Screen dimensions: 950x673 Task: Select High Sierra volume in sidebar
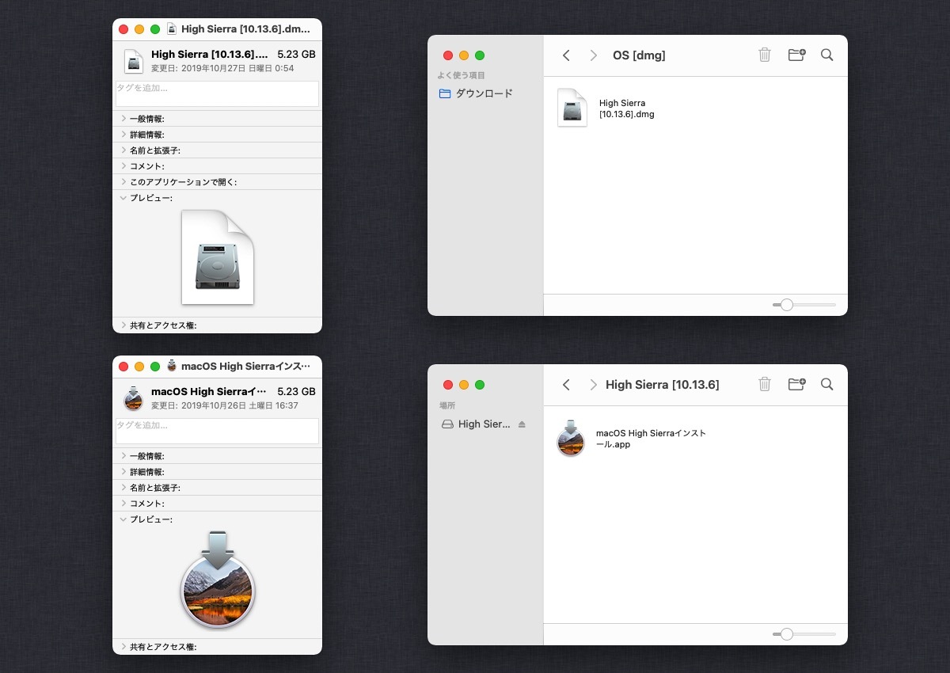(x=483, y=424)
